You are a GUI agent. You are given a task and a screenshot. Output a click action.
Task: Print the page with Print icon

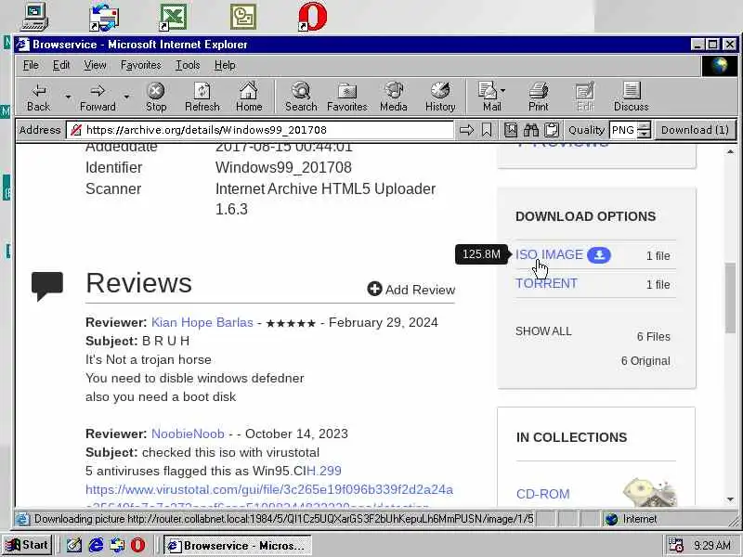coord(539,97)
